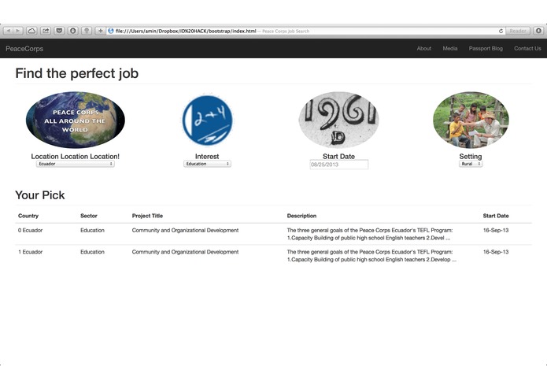Open the Passport Blog nav item
Image resolution: width=547 pixels, height=389 pixels.
click(486, 49)
